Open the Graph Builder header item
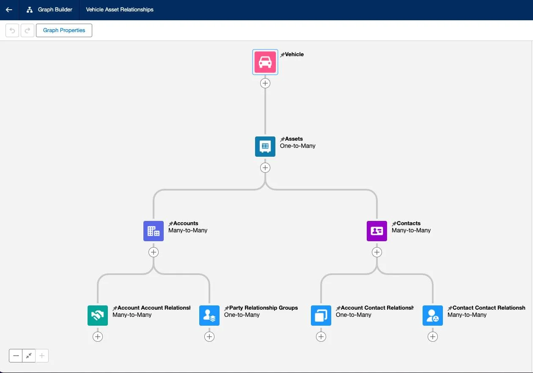This screenshot has height=373, width=533. click(49, 10)
